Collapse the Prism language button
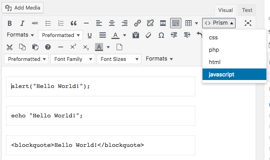The image size is (270, 160). coord(219,23)
